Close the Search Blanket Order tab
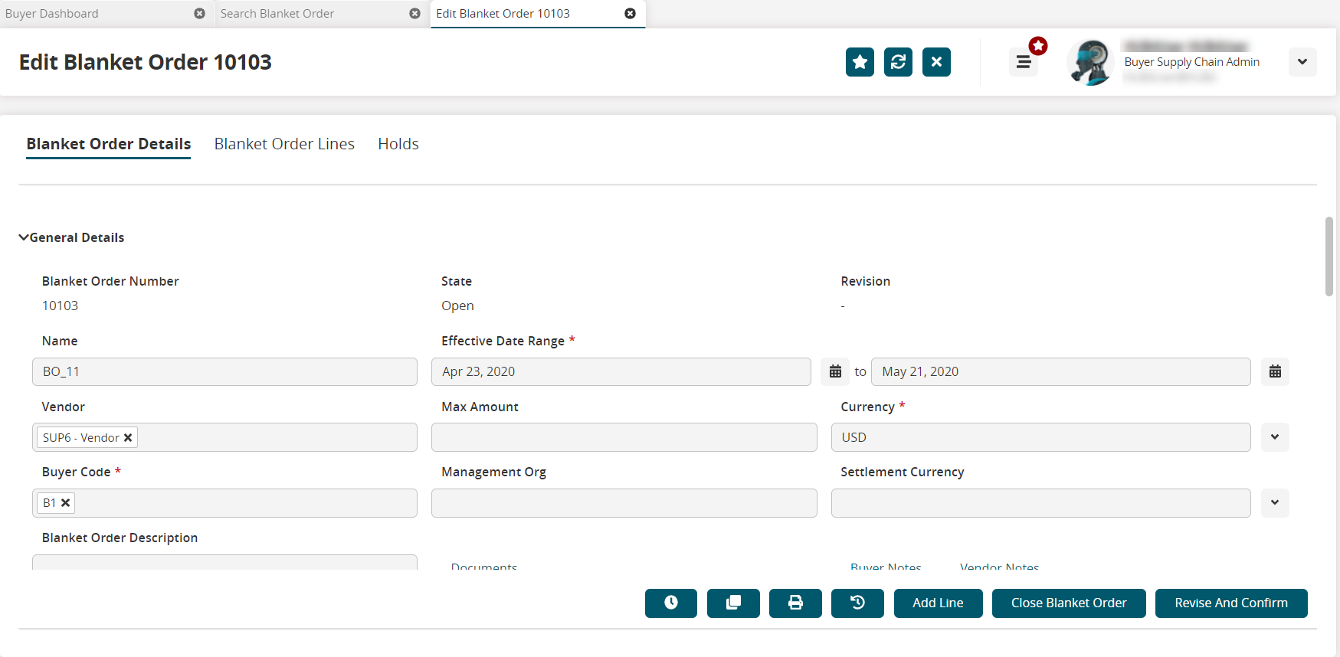This screenshot has height=657, width=1340. (x=414, y=14)
